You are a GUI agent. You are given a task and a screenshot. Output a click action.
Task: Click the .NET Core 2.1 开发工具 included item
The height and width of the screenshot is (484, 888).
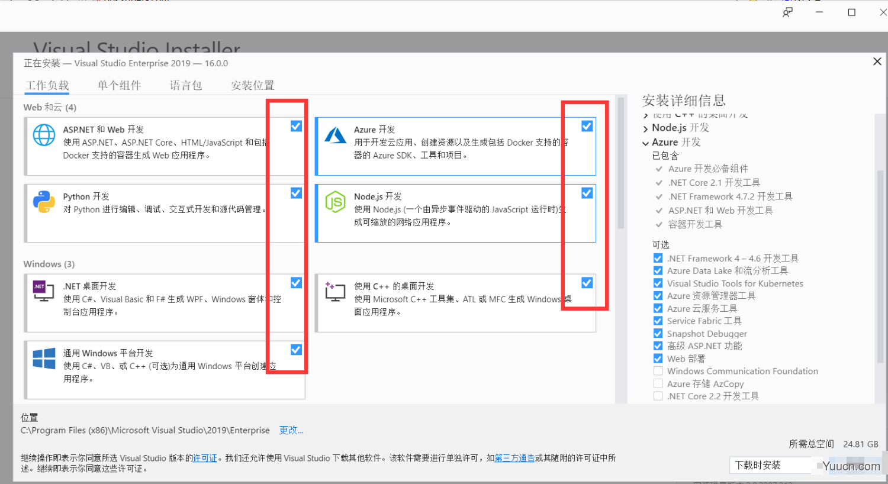coord(714,183)
